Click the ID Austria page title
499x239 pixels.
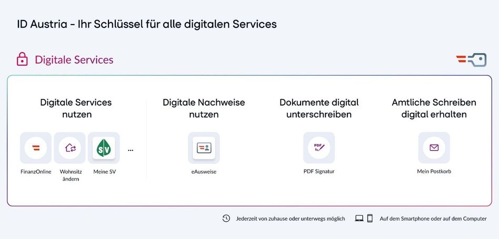click(146, 24)
